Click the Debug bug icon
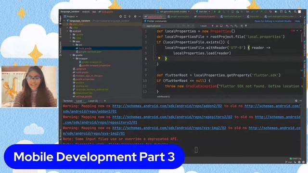The width and height of the screenshot is (308, 173). tap(219, 12)
